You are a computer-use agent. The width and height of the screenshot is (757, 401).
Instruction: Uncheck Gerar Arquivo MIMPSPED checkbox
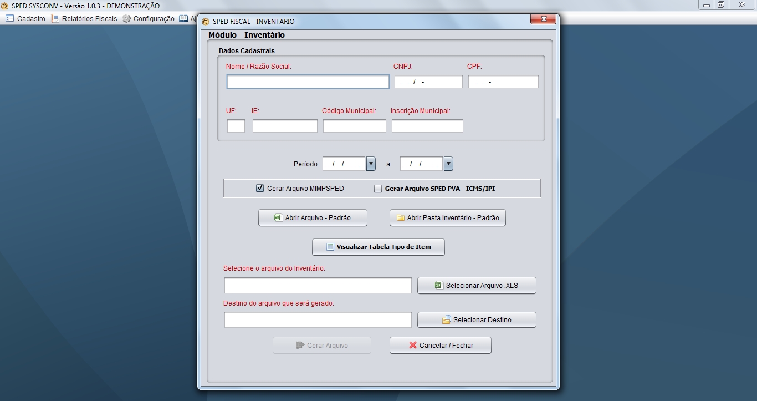pyautogui.click(x=260, y=189)
